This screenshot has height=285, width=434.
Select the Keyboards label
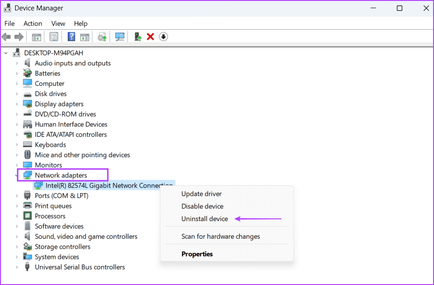50,145
